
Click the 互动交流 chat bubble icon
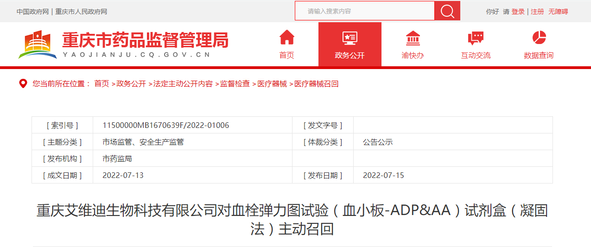click(476, 38)
